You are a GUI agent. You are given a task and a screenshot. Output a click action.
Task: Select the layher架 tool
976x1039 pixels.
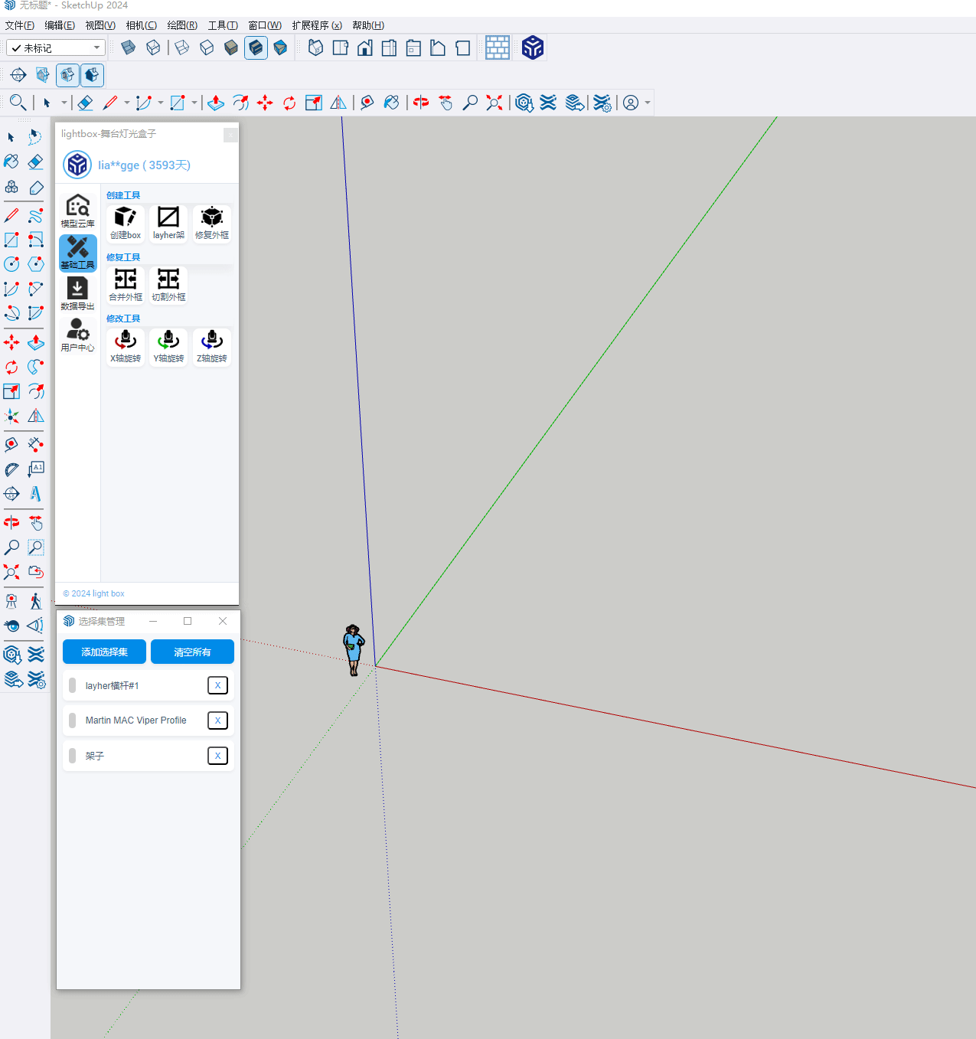coord(168,218)
